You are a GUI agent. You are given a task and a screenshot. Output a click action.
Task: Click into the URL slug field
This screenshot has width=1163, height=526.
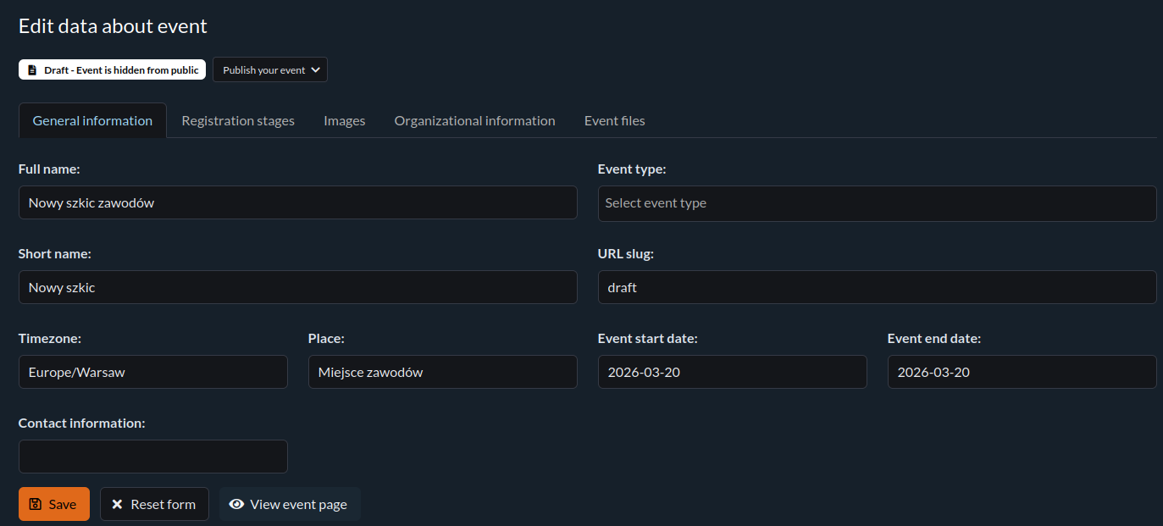(877, 287)
